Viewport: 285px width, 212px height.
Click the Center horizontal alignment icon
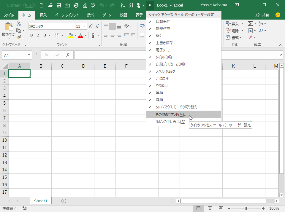113,35
